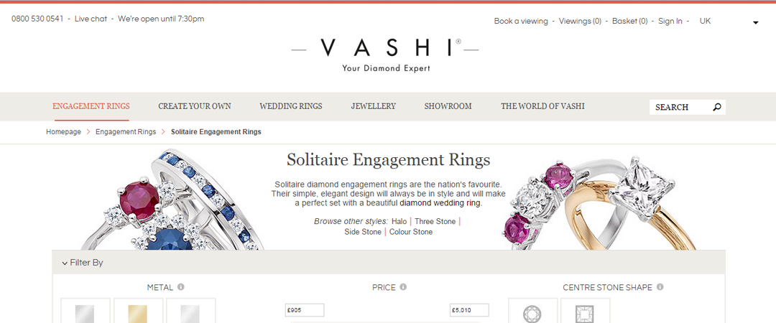Choose the third white metal swatch
The width and height of the screenshot is (776, 323).
(x=190, y=311)
